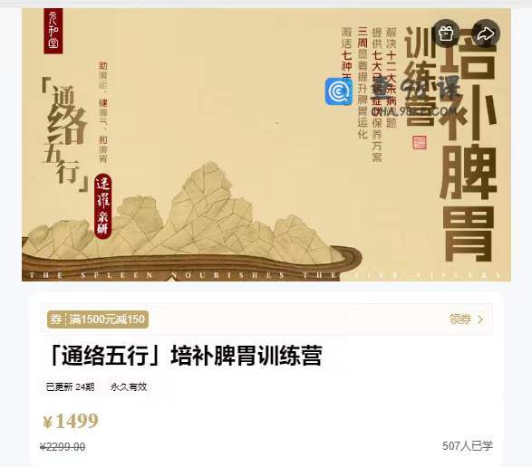Click the gift icon on the banner
The height and width of the screenshot is (467, 532).
pos(446,33)
